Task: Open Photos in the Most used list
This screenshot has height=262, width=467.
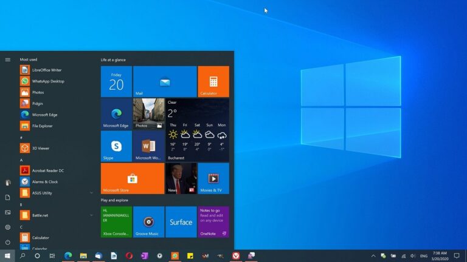Action: point(57,92)
